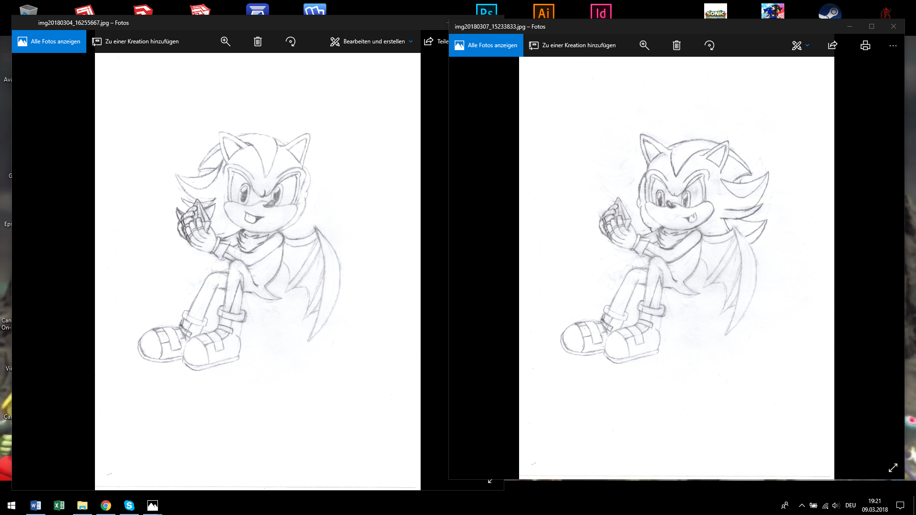
Task: Minimize the right Fotos window
Action: point(850,26)
